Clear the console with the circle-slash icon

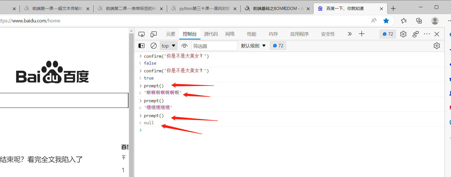tap(154, 46)
